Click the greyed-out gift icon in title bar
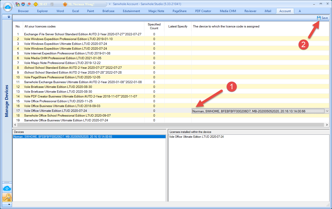 coord(52,4)
